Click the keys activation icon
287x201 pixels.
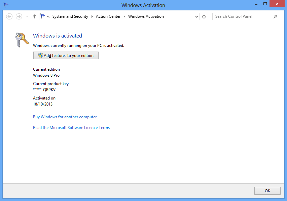(x=22, y=40)
